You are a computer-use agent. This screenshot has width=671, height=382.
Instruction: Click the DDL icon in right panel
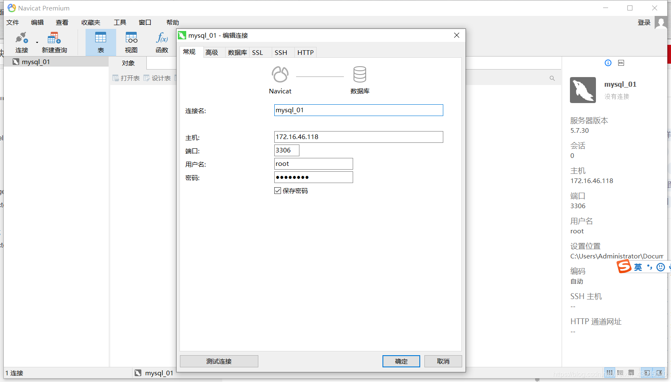point(621,63)
